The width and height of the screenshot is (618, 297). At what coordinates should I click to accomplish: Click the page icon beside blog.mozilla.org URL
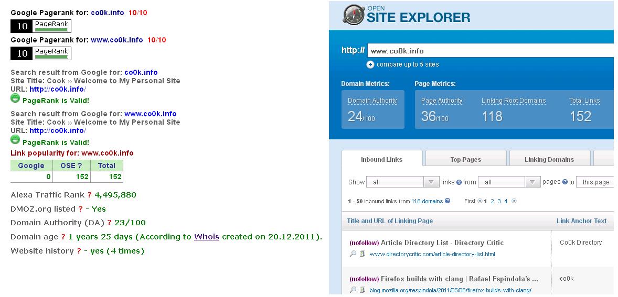click(363, 290)
